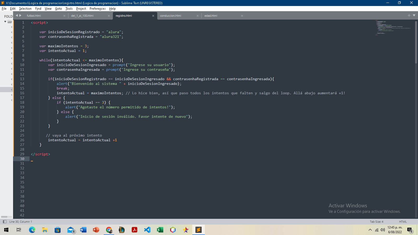Screen dimensions: 418x235
Task: Open the Mail app on taskbar
Action: (71, 230)
